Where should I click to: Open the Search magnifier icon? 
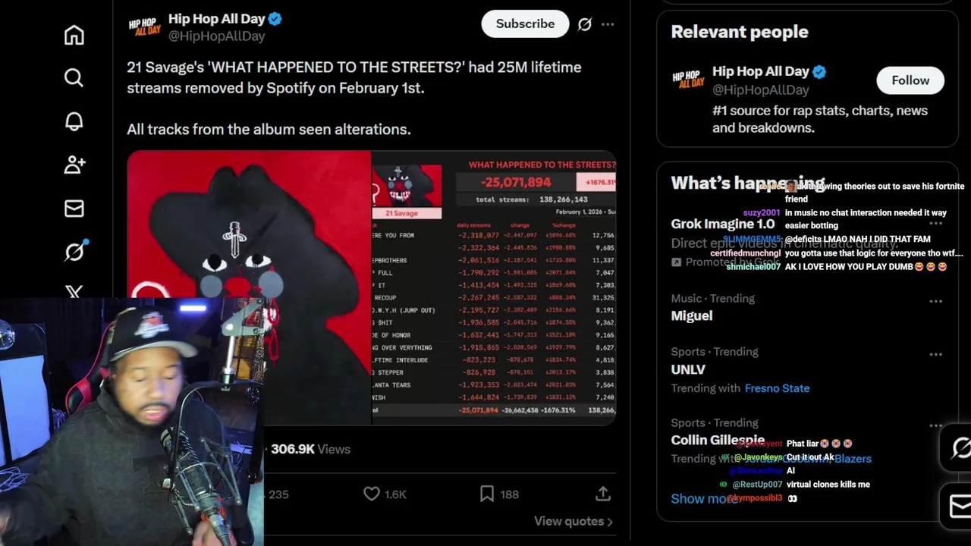tap(74, 77)
